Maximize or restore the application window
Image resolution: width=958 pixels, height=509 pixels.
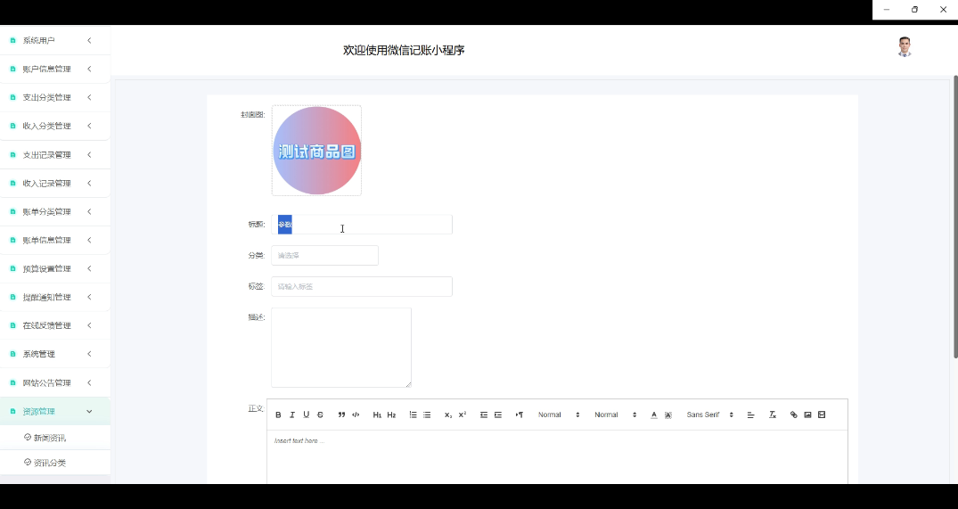pos(914,9)
